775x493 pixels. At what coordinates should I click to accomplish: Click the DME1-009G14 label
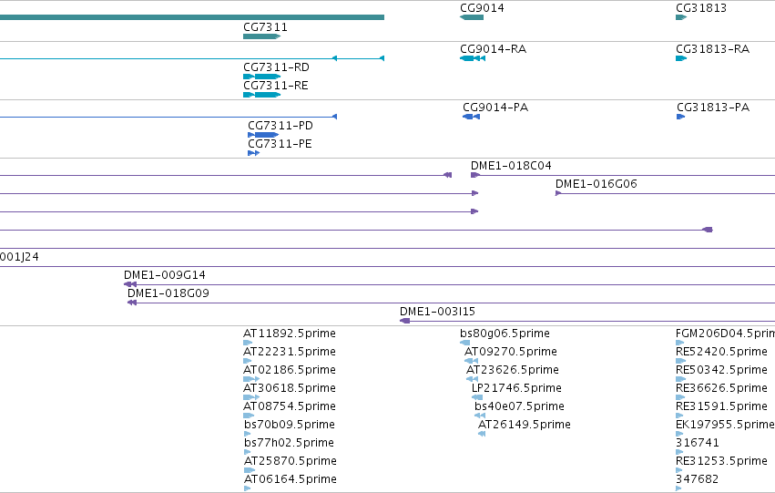coord(165,275)
